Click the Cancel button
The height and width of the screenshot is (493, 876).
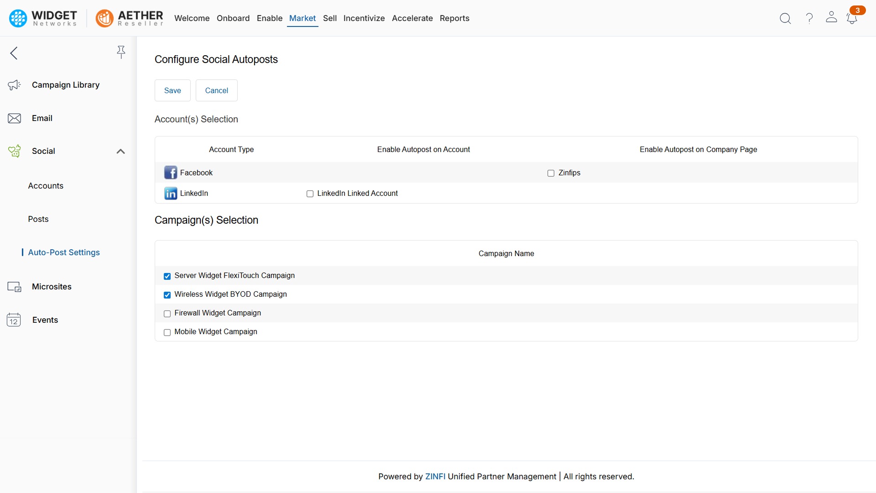(x=216, y=90)
